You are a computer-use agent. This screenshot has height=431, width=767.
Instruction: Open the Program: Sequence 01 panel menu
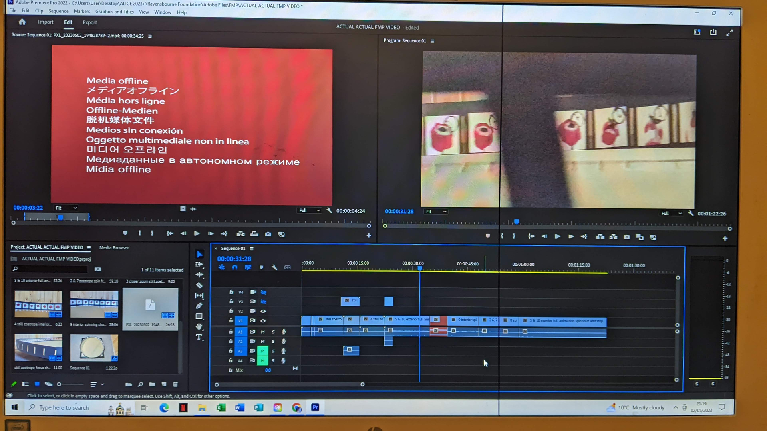click(432, 41)
